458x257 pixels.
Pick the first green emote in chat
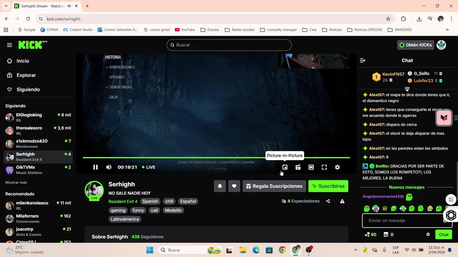coord(367,208)
